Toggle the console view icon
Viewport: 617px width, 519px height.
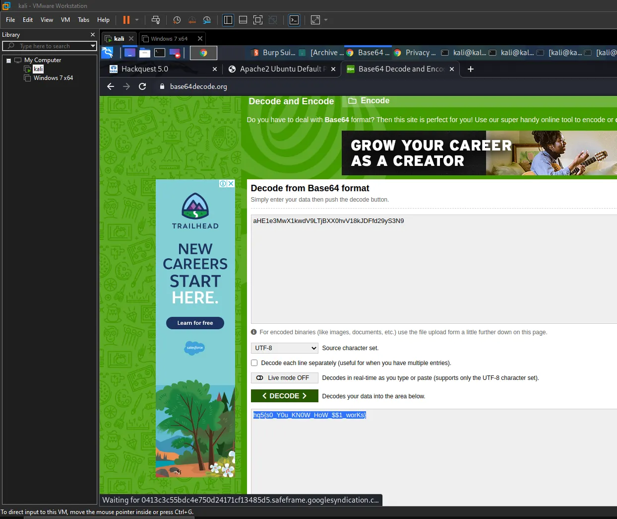(294, 20)
